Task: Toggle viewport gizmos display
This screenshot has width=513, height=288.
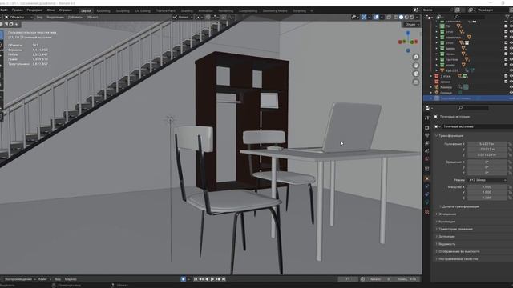Action: [364, 18]
